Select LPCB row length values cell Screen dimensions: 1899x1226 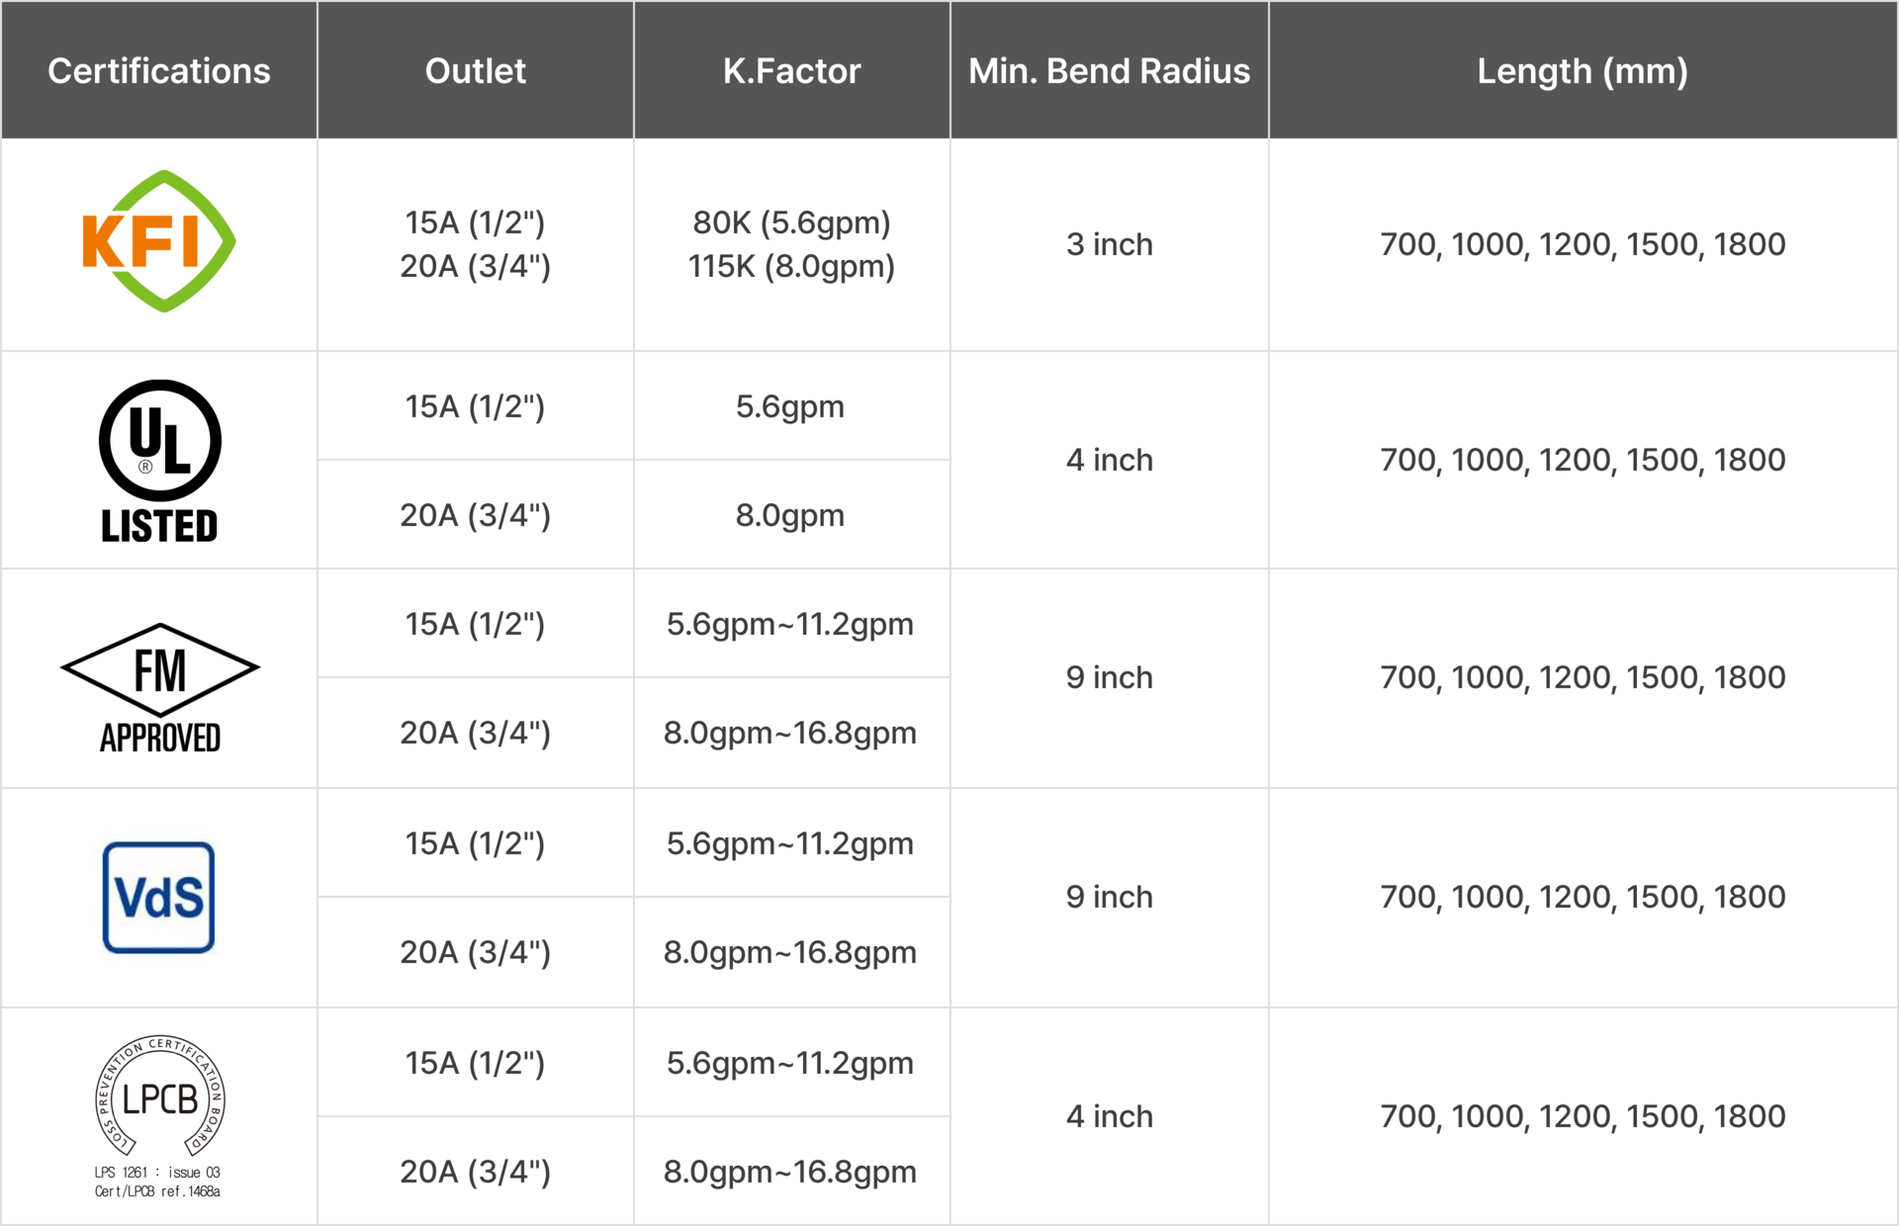(x=1582, y=1116)
